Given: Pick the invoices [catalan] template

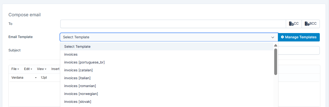Looking at the screenshot, I should (78, 70).
